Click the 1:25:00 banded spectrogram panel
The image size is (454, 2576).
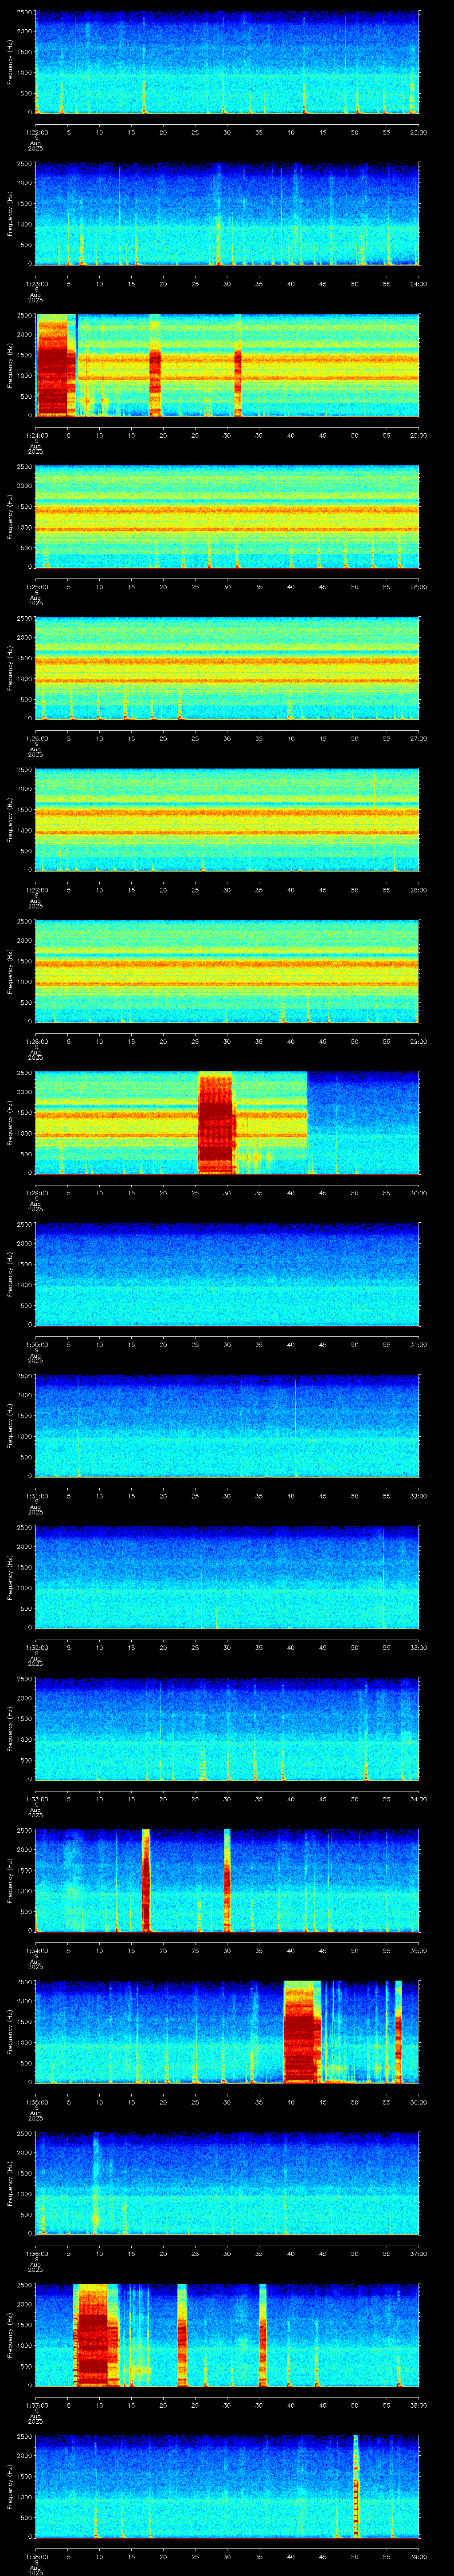click(227, 517)
